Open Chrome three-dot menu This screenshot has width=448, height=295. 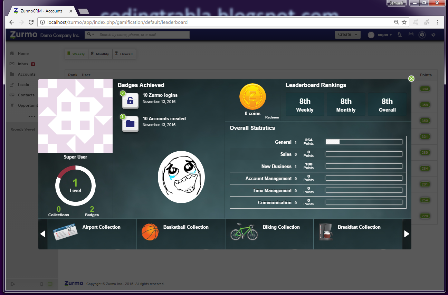(438, 22)
